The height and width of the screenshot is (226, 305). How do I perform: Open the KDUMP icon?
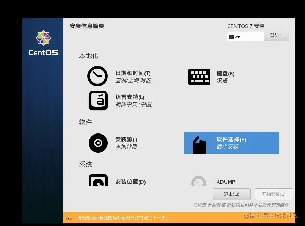199,181
